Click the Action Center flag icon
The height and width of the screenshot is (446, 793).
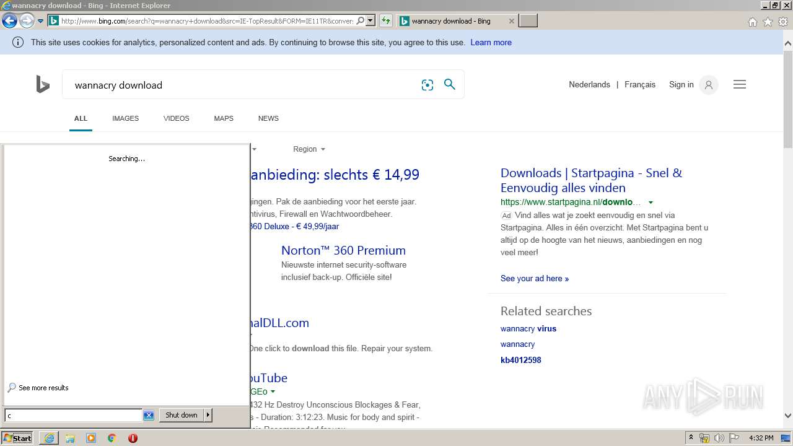pyautogui.click(x=734, y=438)
